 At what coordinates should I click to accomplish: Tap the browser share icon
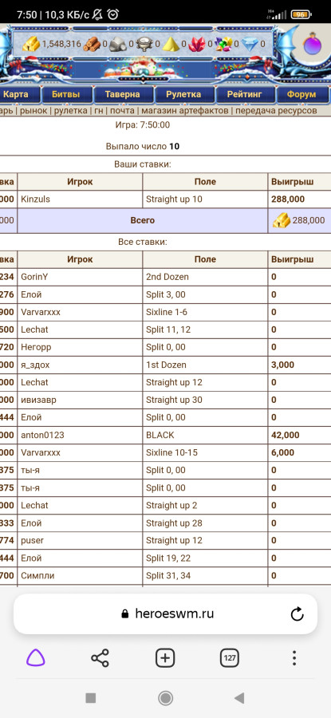tap(100, 658)
